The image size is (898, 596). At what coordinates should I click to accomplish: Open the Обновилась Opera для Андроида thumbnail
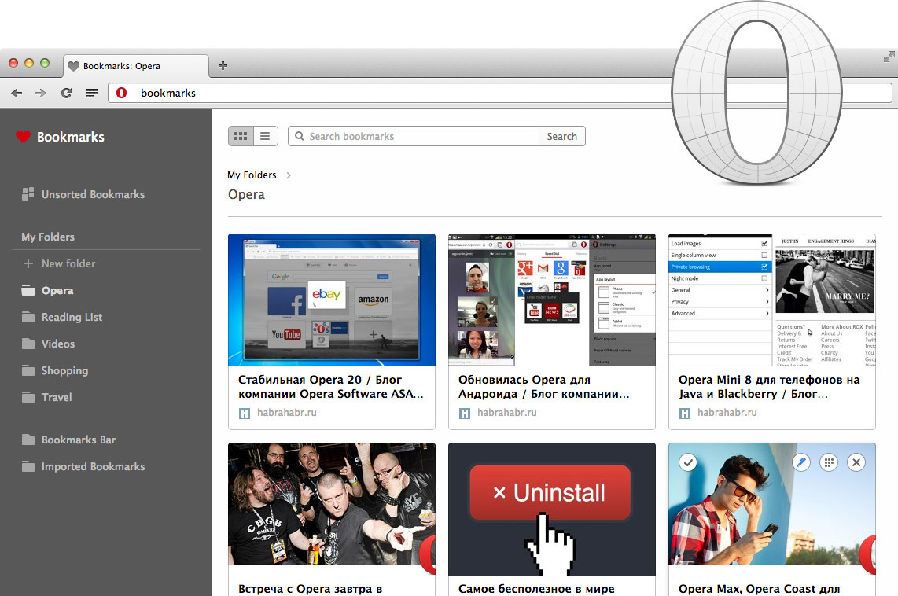(551, 300)
